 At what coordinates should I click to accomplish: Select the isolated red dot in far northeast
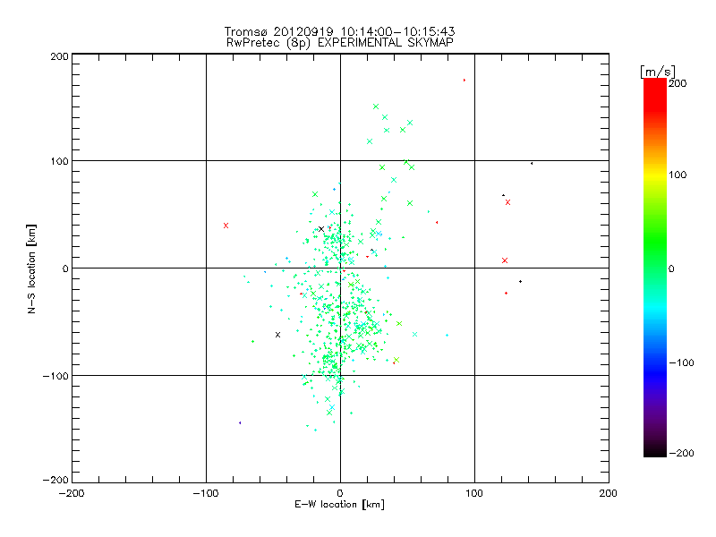pyautogui.click(x=465, y=81)
